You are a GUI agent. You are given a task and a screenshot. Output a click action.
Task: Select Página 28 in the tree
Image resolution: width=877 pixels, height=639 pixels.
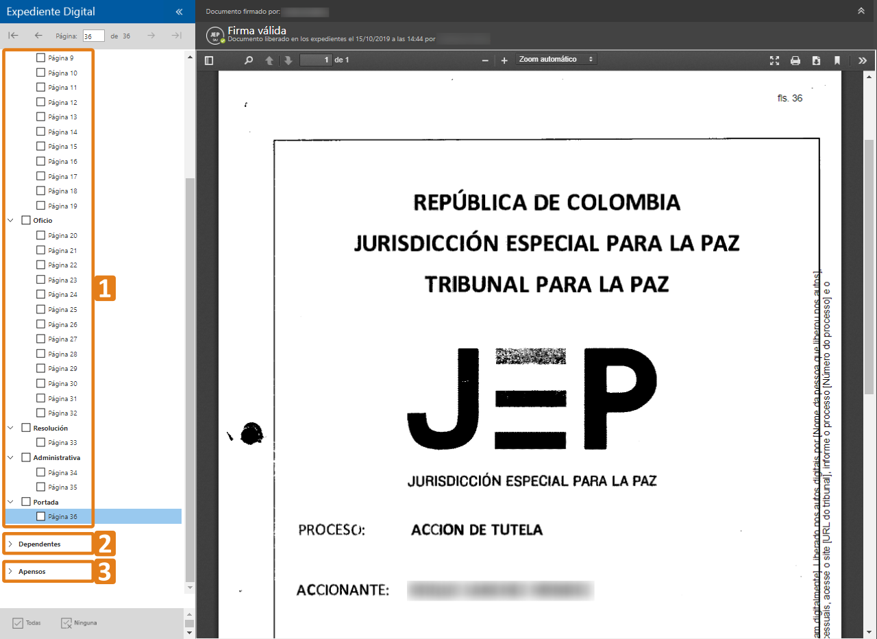click(x=62, y=354)
